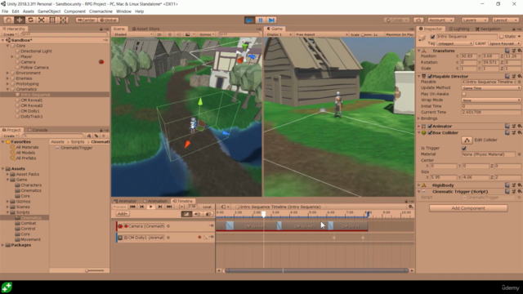Expand the Bindings section
This screenshot has height=294, width=523.
[x=419, y=118]
